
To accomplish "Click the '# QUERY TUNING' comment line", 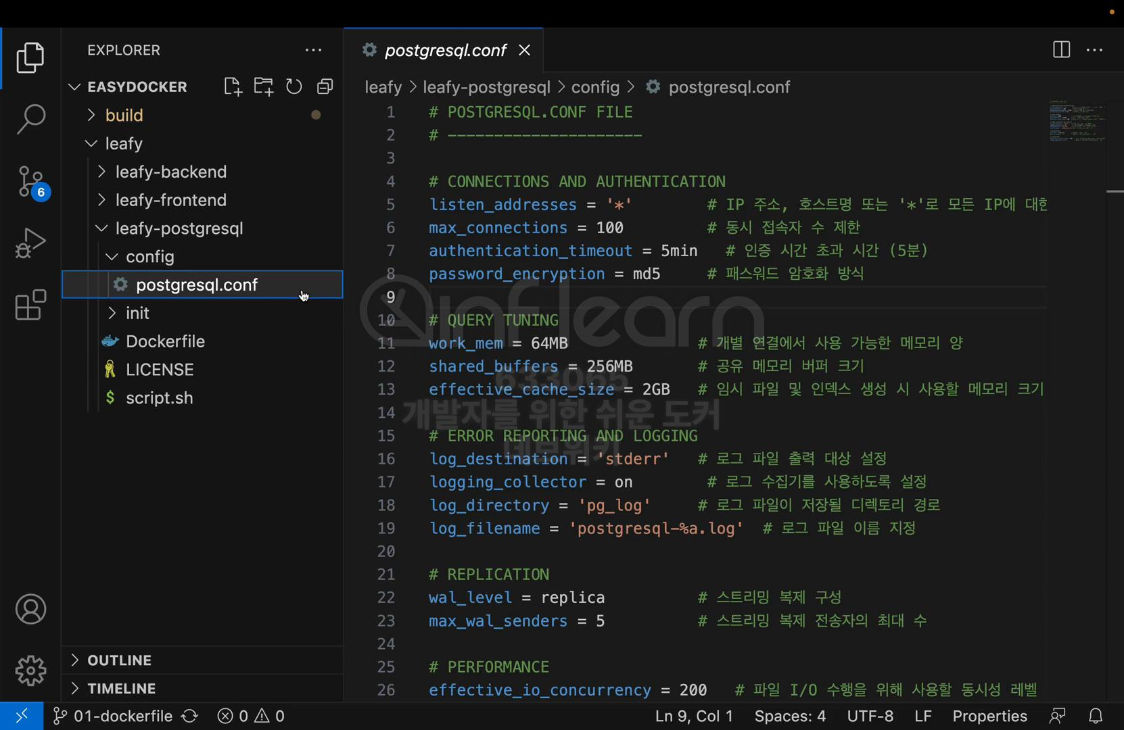I will pyautogui.click(x=494, y=320).
